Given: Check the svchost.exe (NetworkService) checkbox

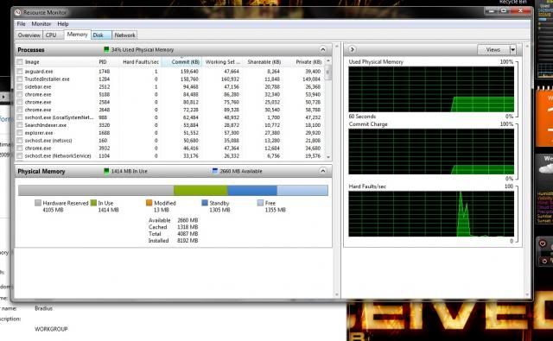Looking at the screenshot, I should coord(20,155).
